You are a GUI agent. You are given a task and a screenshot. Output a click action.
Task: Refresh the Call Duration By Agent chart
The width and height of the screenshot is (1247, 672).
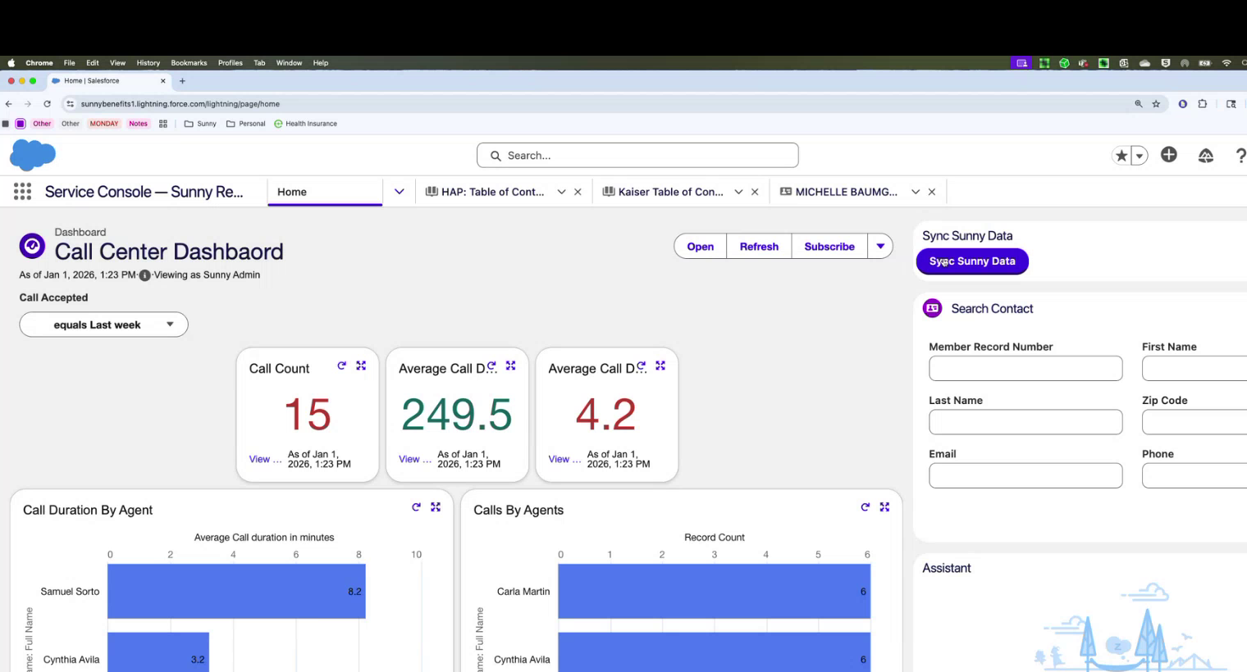416,507
